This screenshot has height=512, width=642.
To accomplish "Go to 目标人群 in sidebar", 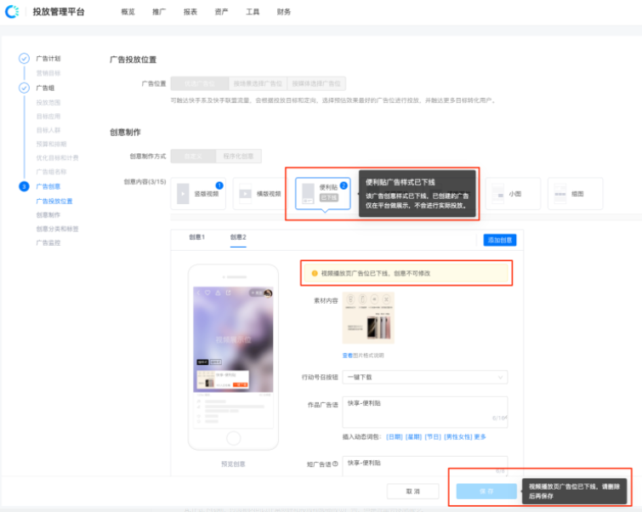I will (48, 130).
